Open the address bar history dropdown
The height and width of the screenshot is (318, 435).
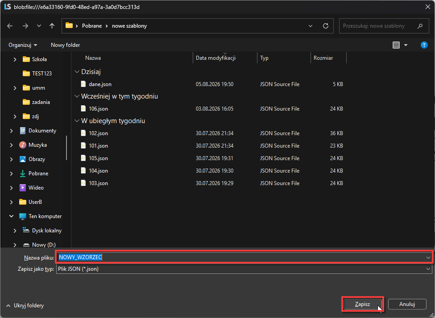311,26
